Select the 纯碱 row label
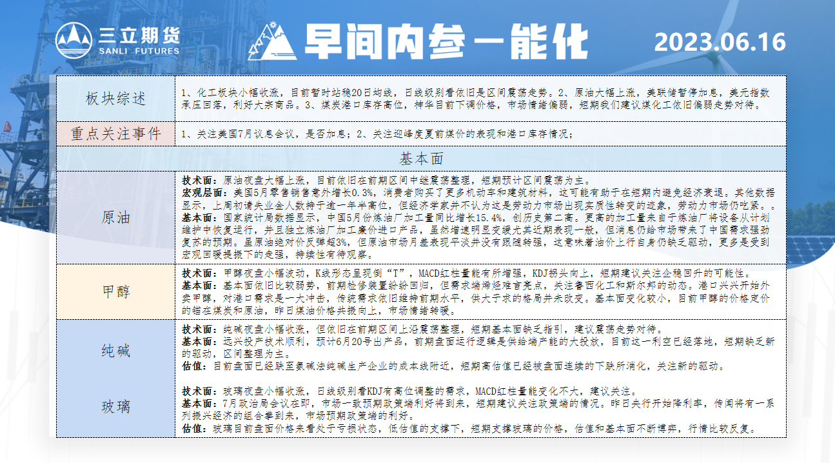 [115, 351]
